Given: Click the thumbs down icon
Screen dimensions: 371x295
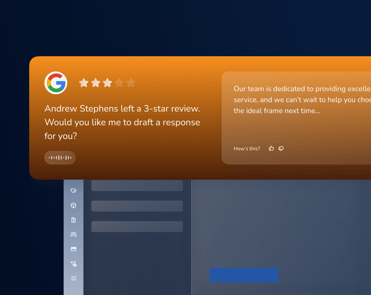Looking at the screenshot, I should pyautogui.click(x=281, y=149).
